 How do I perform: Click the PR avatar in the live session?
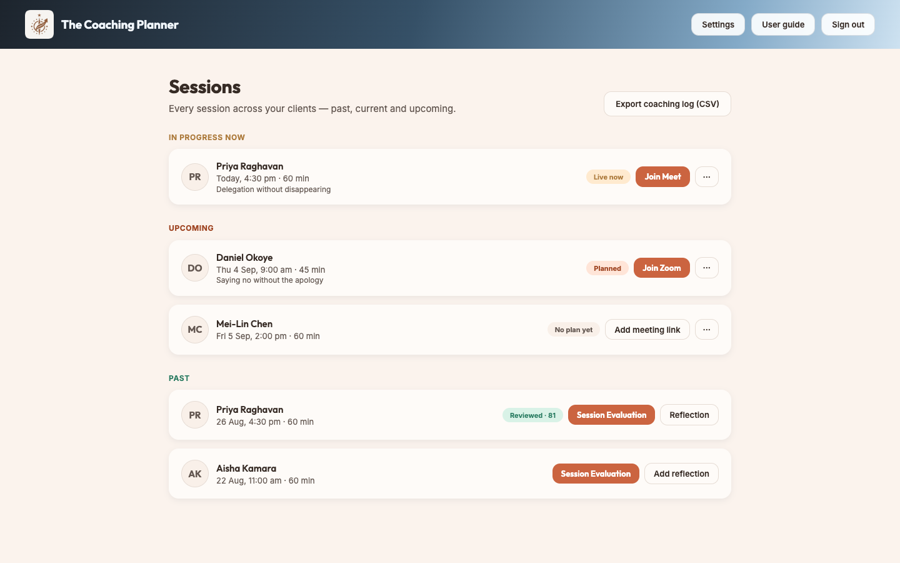tap(195, 177)
